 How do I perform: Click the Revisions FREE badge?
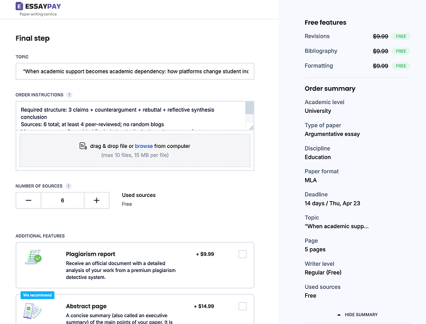point(401,36)
